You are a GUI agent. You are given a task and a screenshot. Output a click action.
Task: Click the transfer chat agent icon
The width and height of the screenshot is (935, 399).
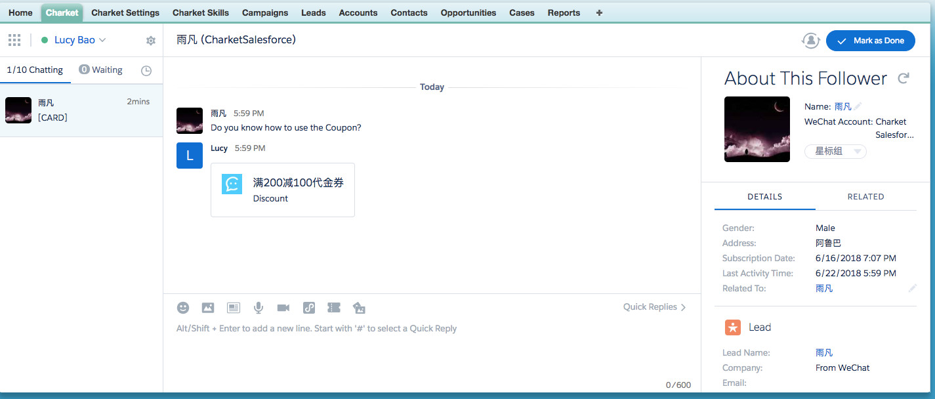click(x=811, y=41)
